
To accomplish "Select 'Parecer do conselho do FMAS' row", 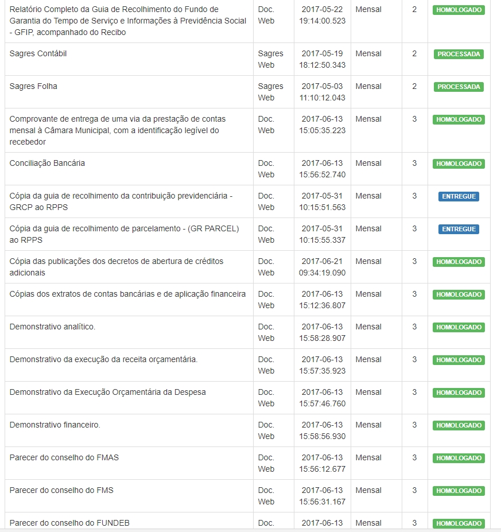I will (64, 457).
